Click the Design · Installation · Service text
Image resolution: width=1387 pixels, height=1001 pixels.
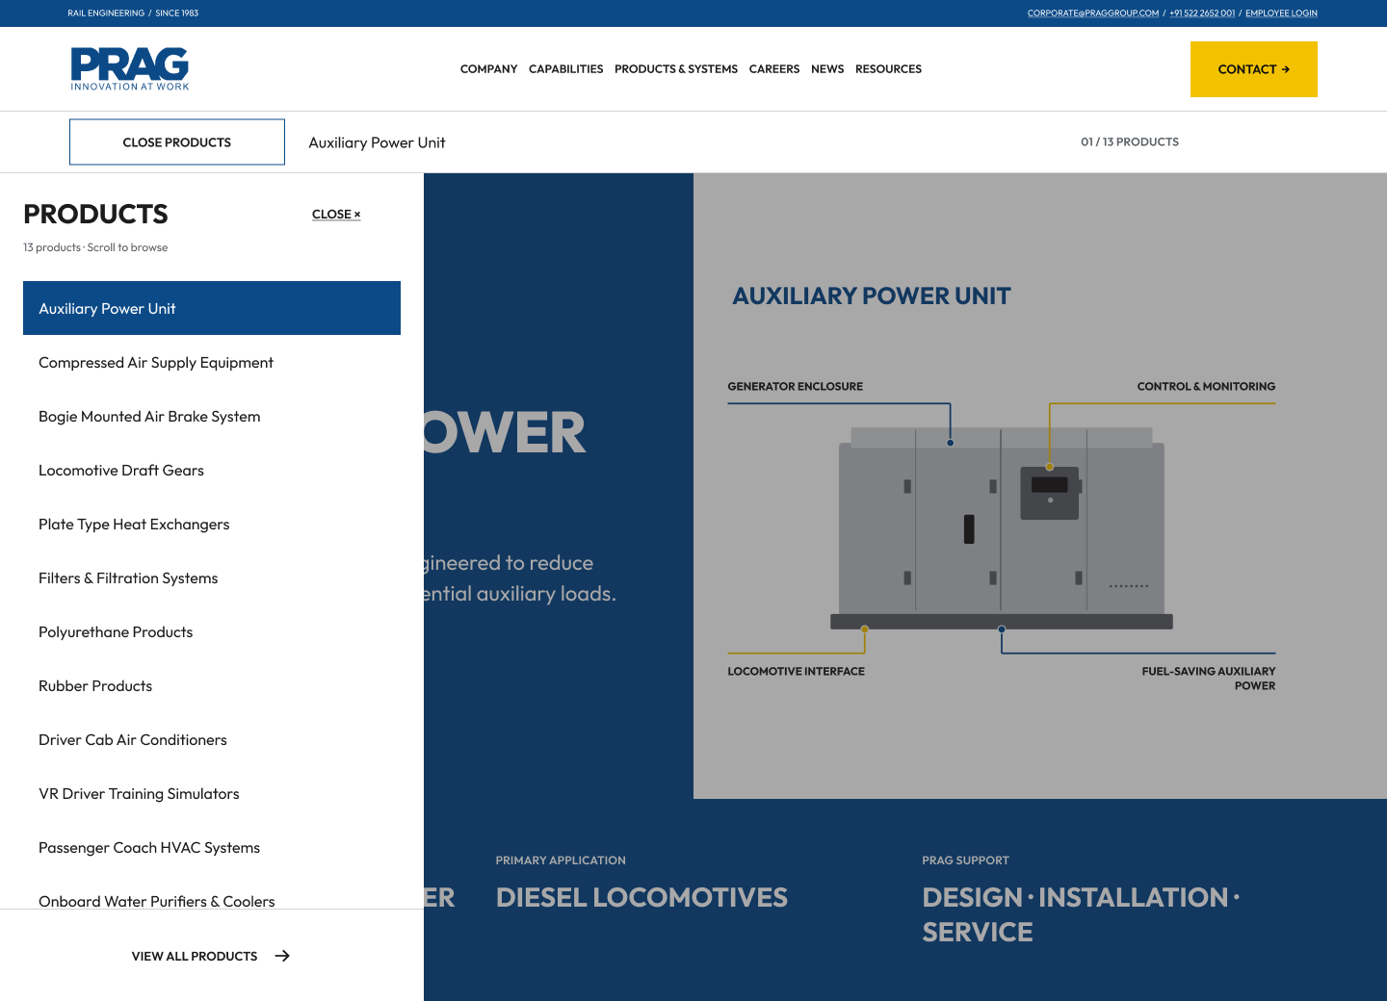point(1081,914)
